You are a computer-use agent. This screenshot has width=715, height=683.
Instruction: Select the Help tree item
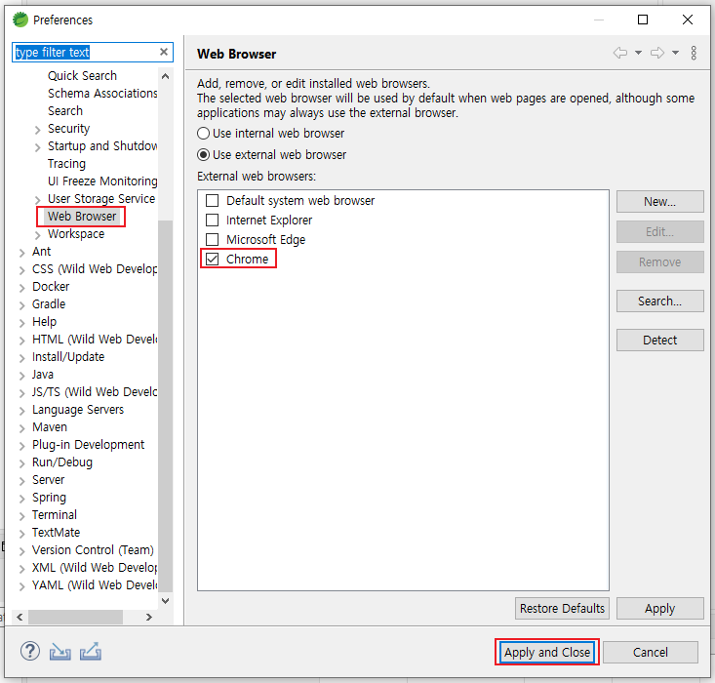point(44,322)
